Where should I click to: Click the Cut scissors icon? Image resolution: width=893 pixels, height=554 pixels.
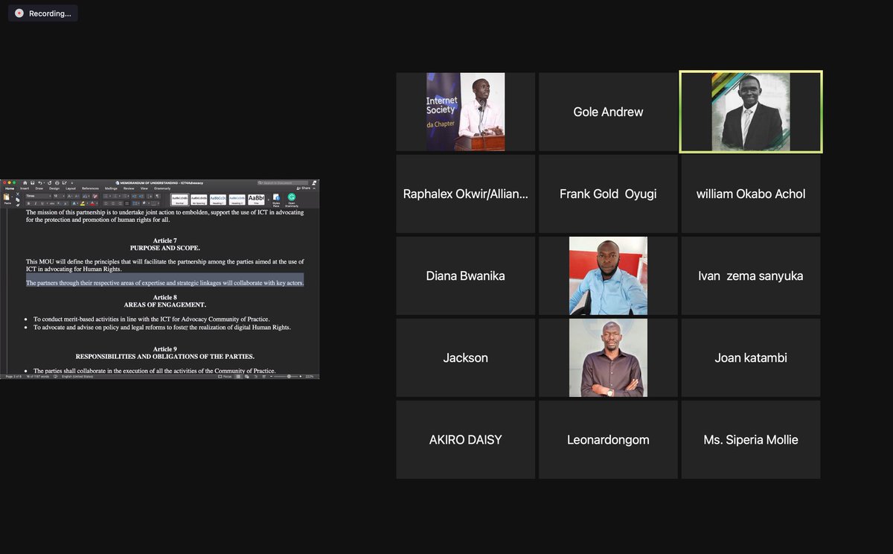[x=18, y=194]
